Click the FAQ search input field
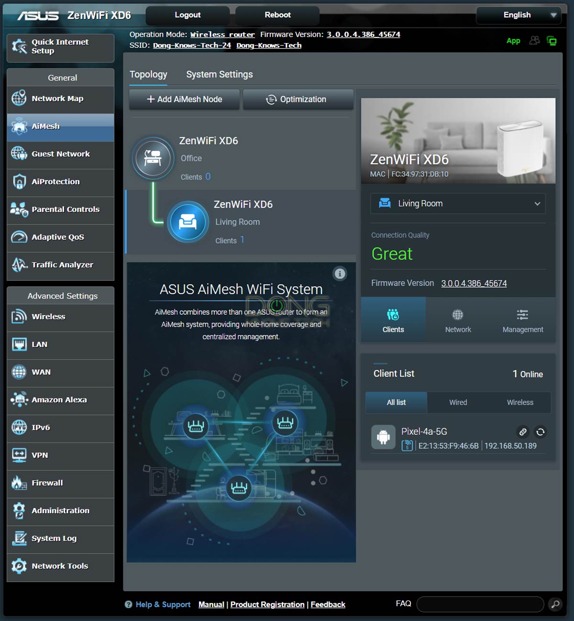The height and width of the screenshot is (621, 574). point(480,604)
